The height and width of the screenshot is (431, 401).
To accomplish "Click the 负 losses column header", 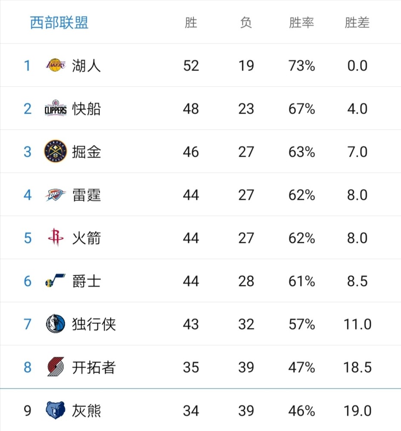I will coord(246,22).
